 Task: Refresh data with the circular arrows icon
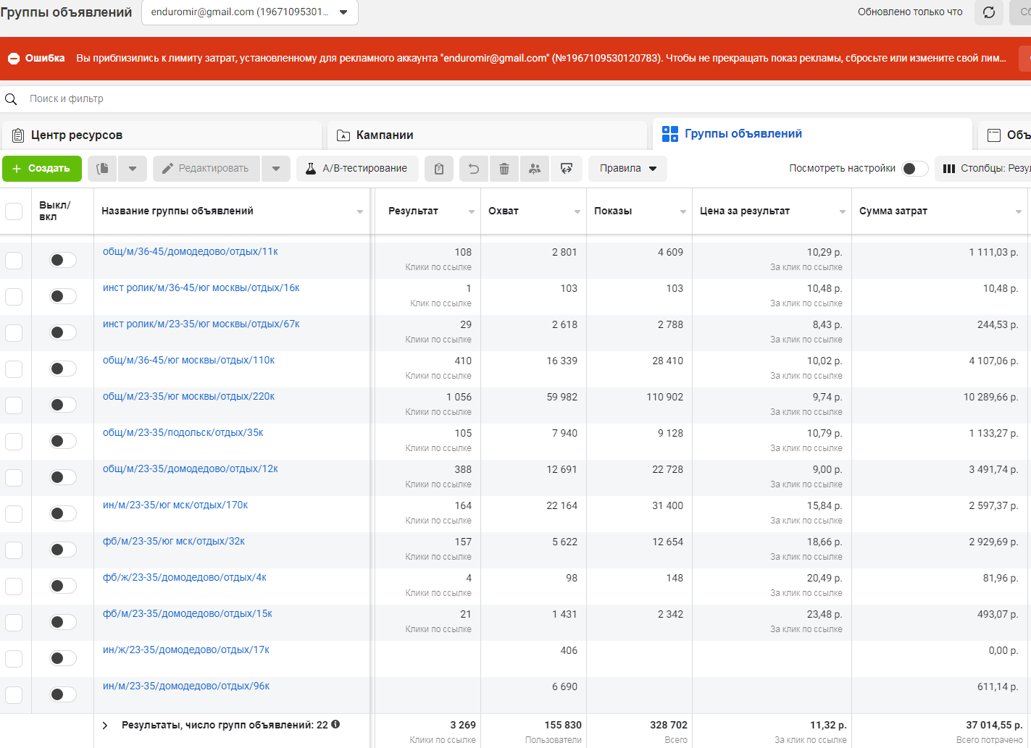[989, 12]
